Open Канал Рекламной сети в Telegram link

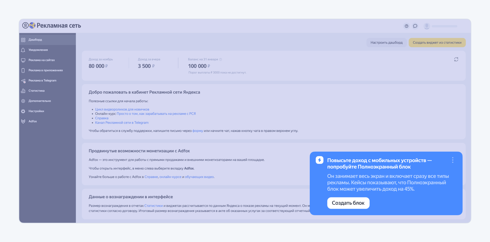point(122,122)
